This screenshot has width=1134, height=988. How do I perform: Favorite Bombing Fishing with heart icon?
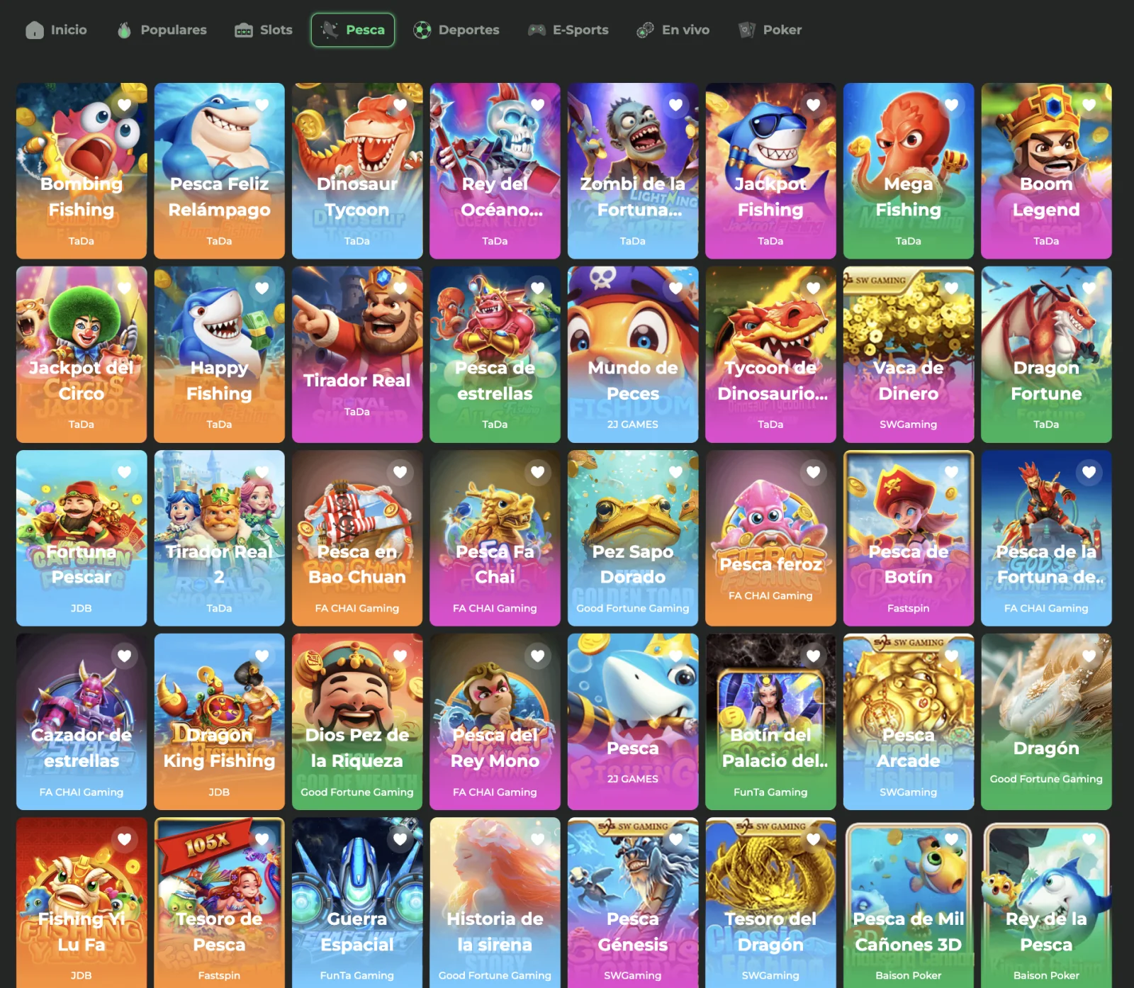point(125,105)
